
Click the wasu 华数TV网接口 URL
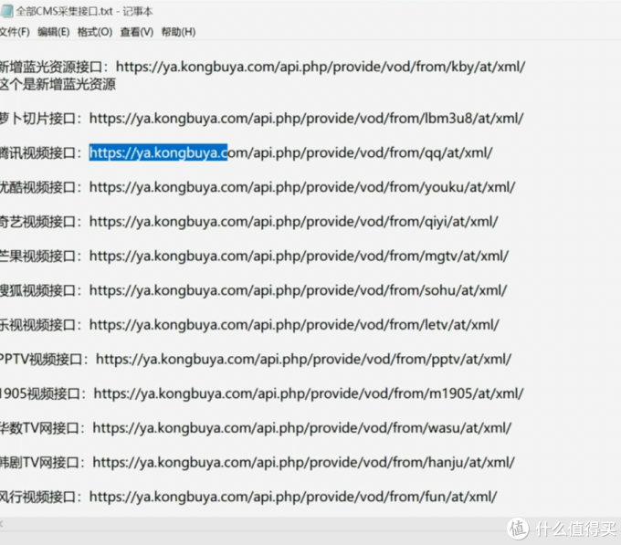pos(301,428)
